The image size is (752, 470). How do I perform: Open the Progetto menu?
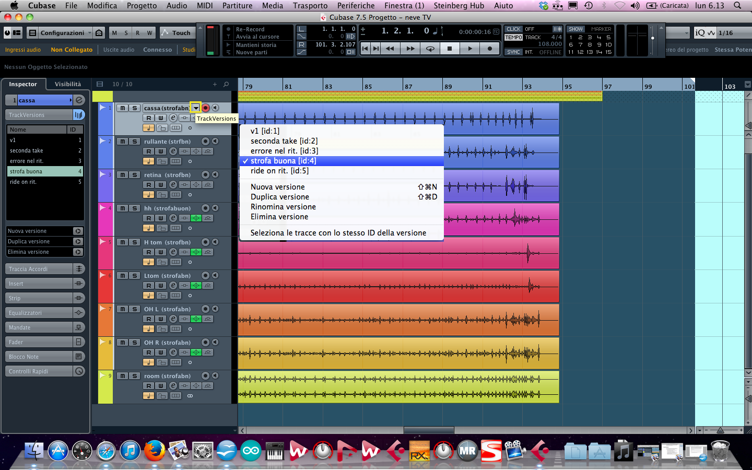[142, 6]
